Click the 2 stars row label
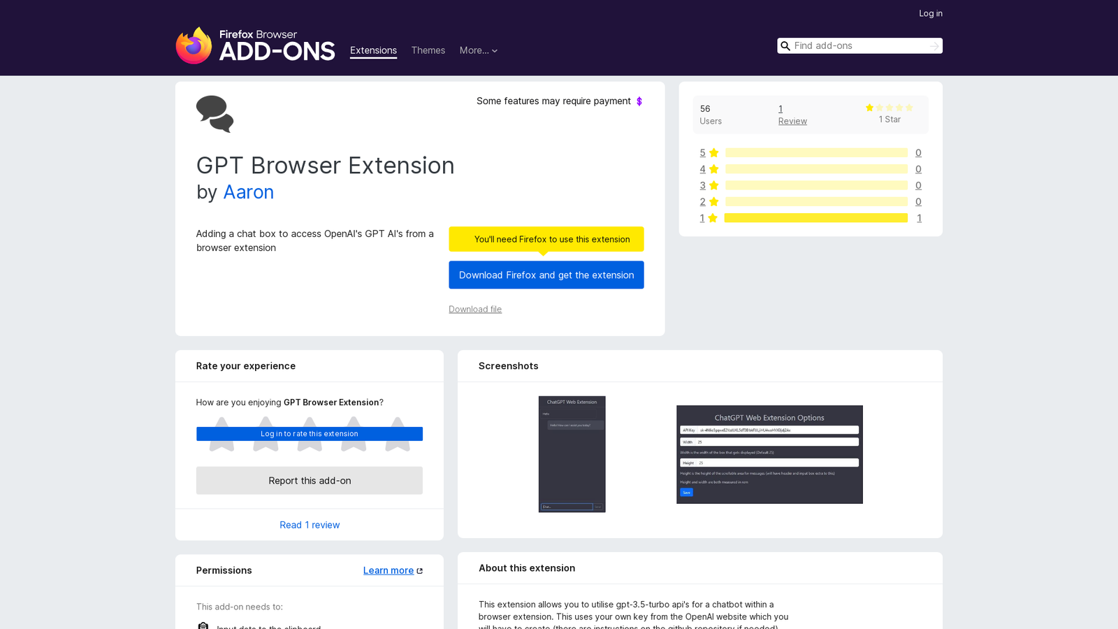This screenshot has width=1118, height=629. pyautogui.click(x=702, y=202)
